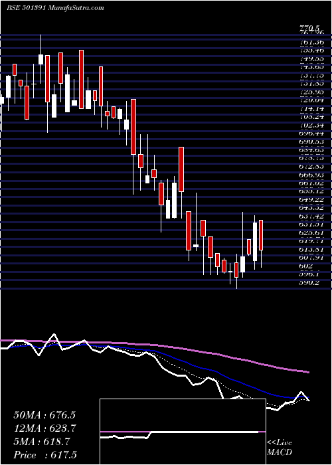The height and width of the screenshot is (465, 332).
Task: Click the 590.2 price axis label
Action: tap(310, 283)
